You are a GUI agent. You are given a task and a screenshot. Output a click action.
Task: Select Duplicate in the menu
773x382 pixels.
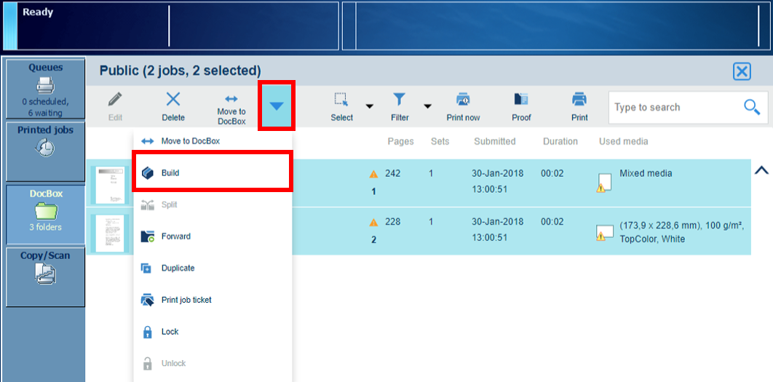(x=177, y=268)
